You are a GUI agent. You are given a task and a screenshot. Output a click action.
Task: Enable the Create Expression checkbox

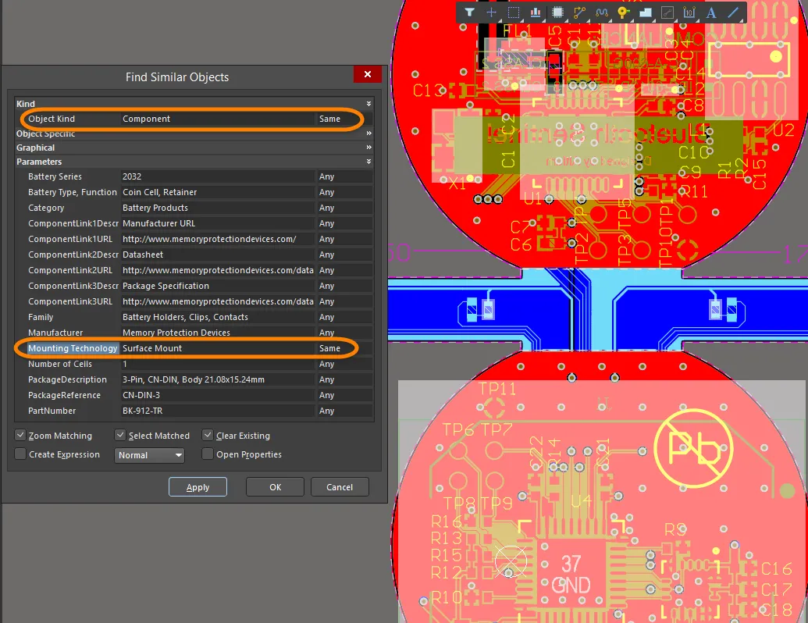point(20,454)
